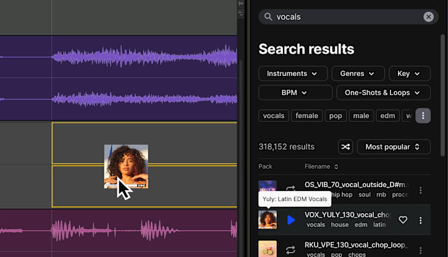448x257 pixels.
Task: Click the search magnifier icon
Action: 268,17
